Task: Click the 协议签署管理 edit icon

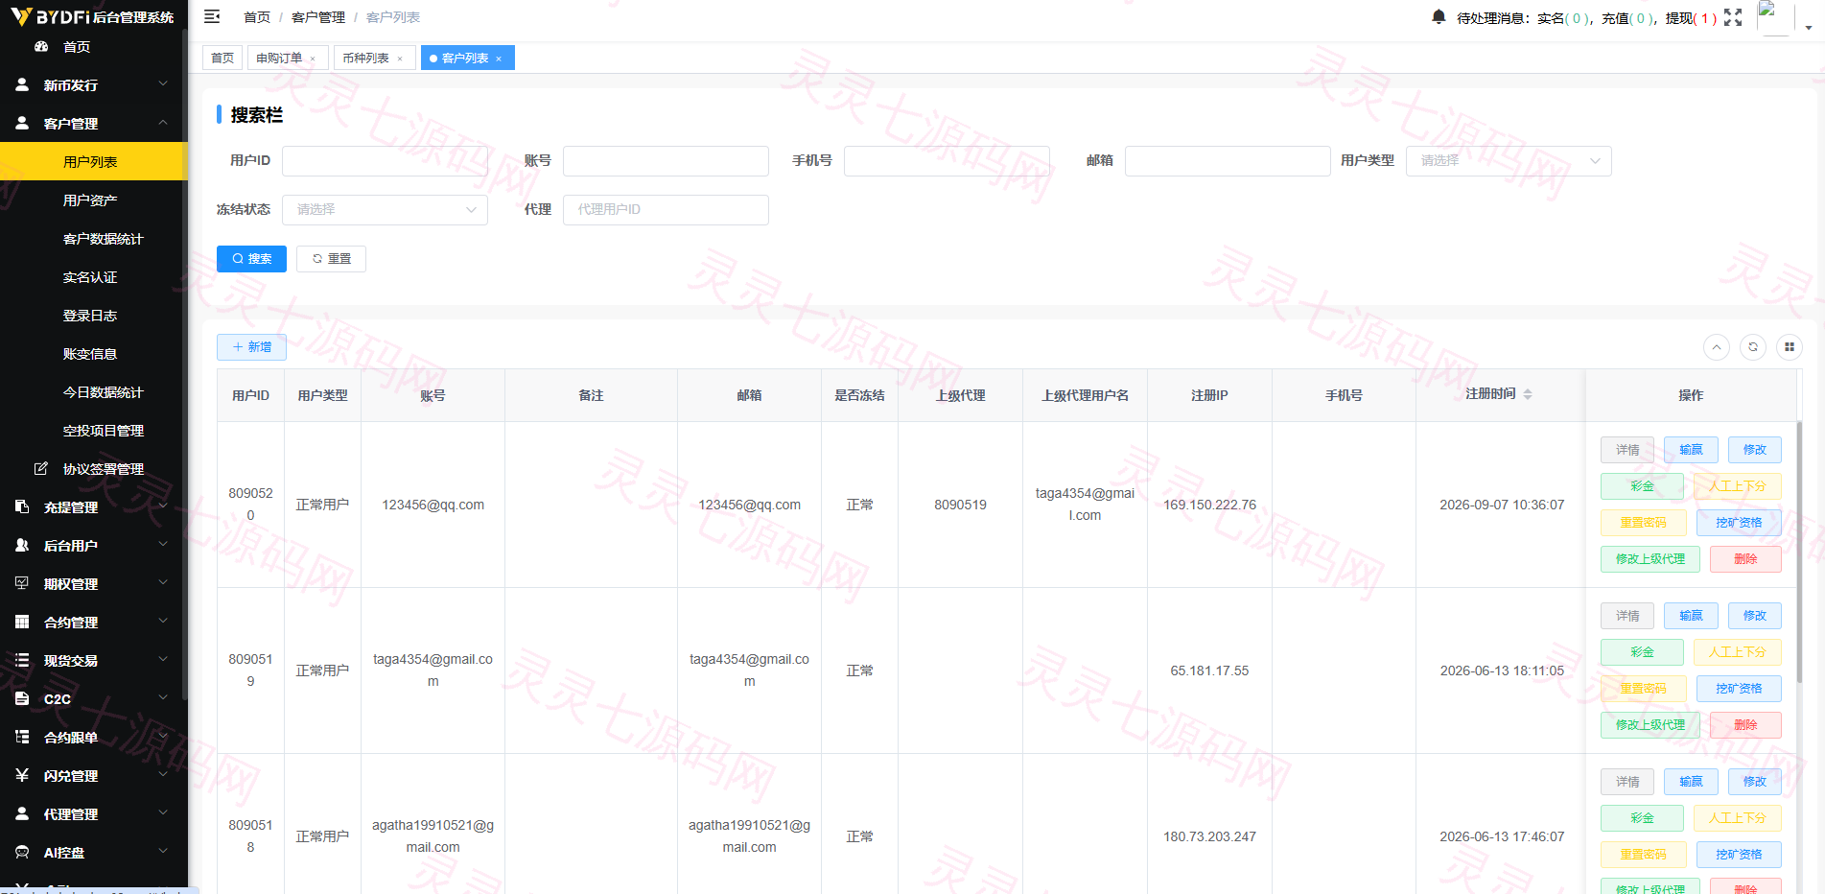Action: pos(41,468)
